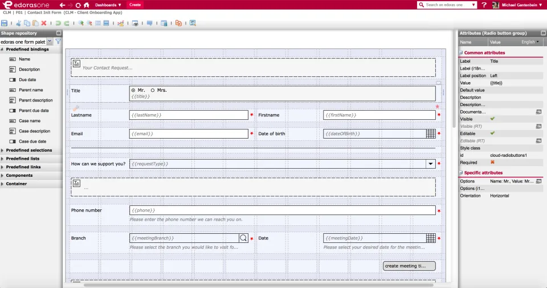Click the form preview eye icon
The width and height of the screenshot is (547, 288).
click(135, 23)
